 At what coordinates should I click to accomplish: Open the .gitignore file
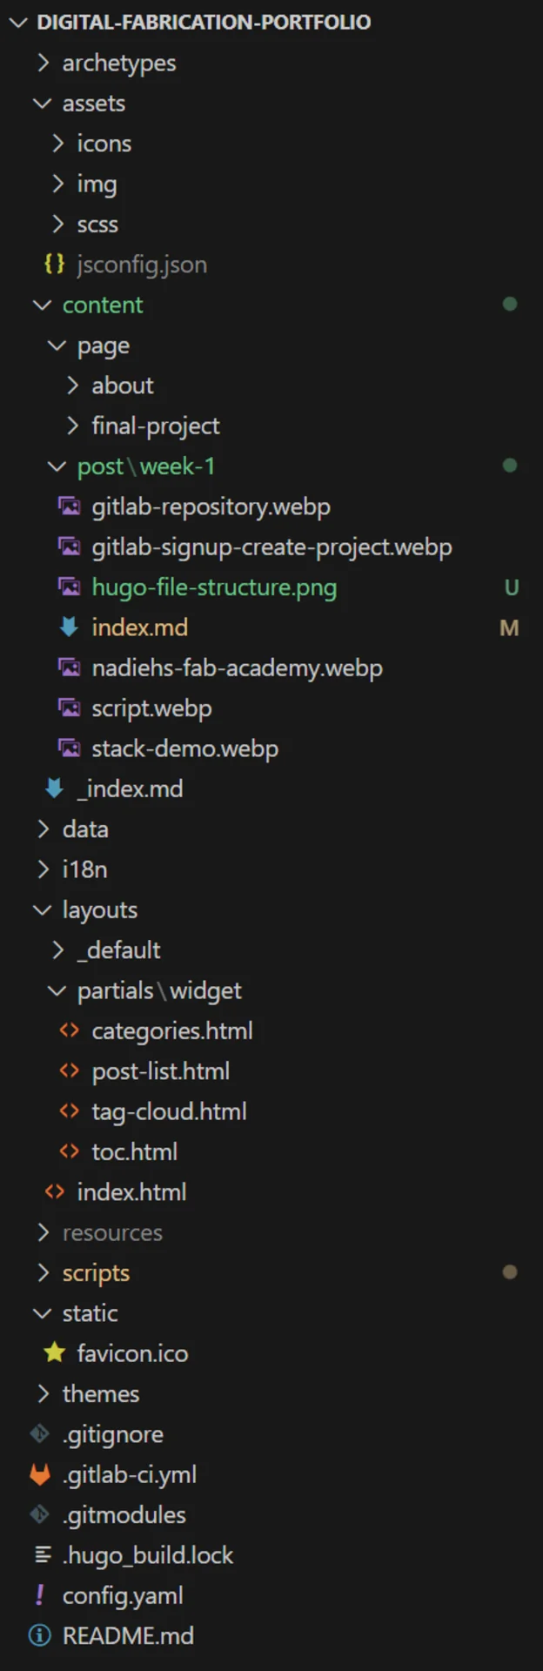pos(113,1434)
